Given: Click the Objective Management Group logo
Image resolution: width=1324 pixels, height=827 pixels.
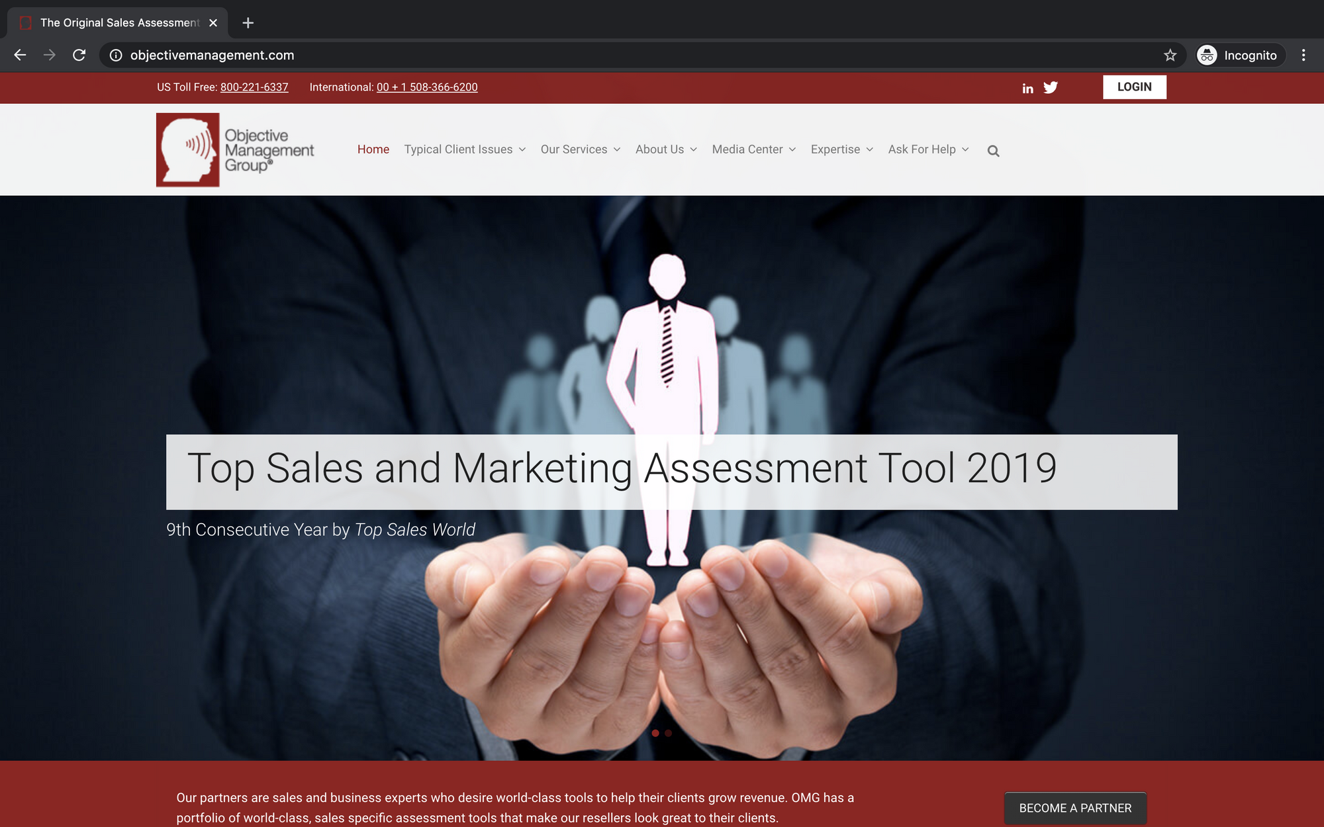Looking at the screenshot, I should pos(235,150).
